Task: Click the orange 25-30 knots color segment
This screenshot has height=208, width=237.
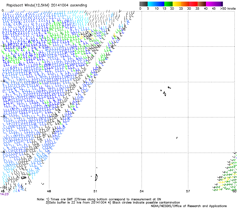Action: click(x=185, y=4)
